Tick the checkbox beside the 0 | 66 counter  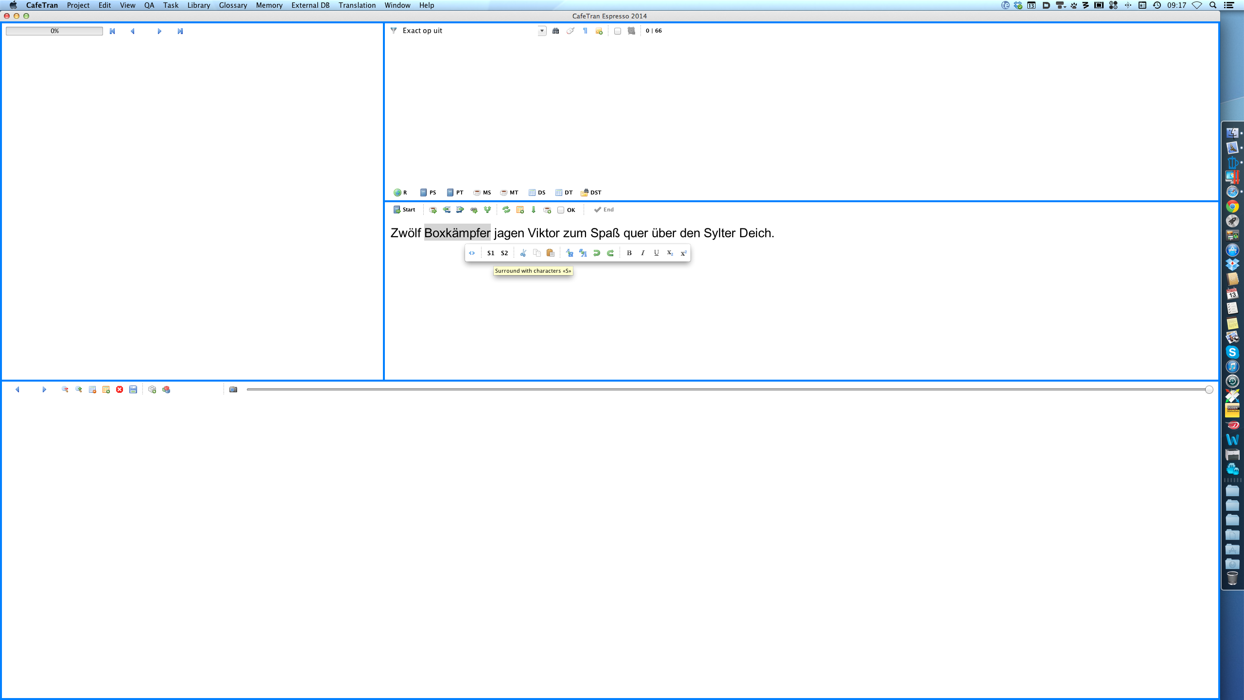(x=617, y=31)
